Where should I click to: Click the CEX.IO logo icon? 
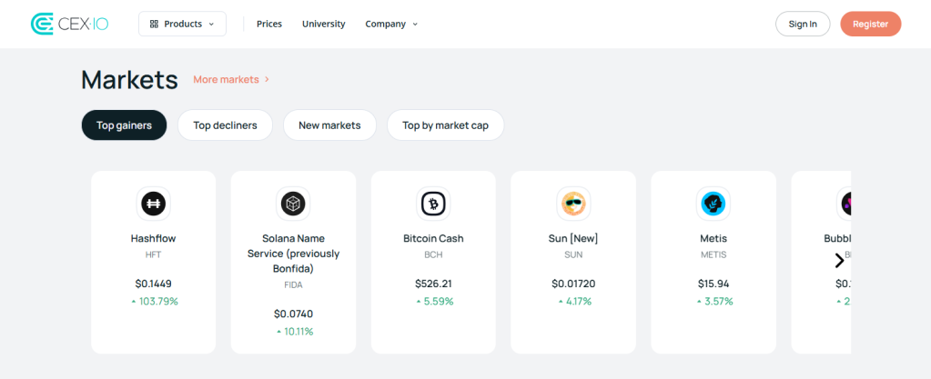pyautogui.click(x=43, y=24)
